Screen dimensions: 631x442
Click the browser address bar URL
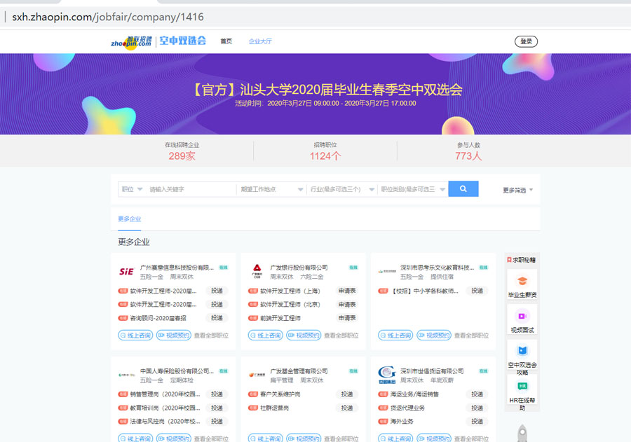tap(108, 17)
